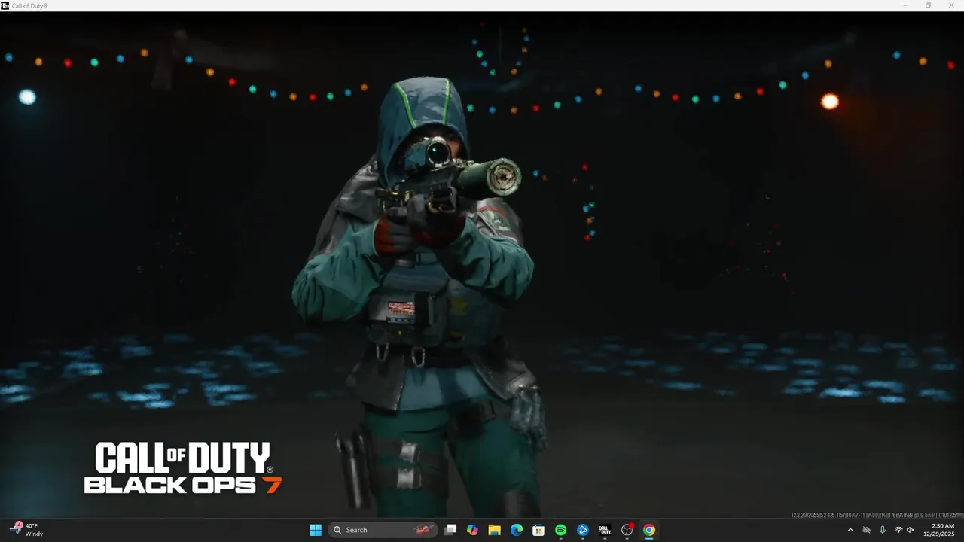The width and height of the screenshot is (964, 542).
Task: Open the Windows Start menu
Action: tap(316, 530)
